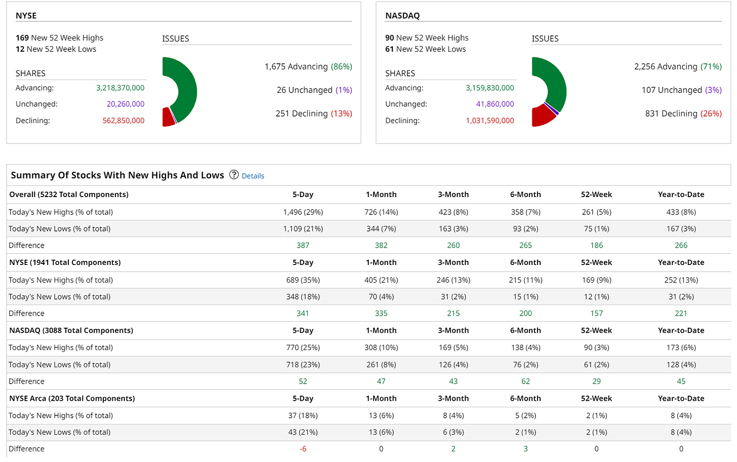Click 1,675 Advancing (86%) label
Screen dimensions: 737x462
pos(308,67)
